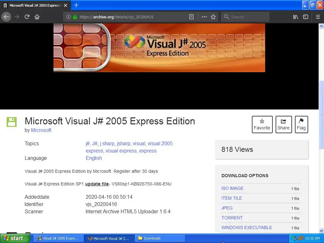Click the added date 2020-04-16 00:50:14

(x=109, y=197)
